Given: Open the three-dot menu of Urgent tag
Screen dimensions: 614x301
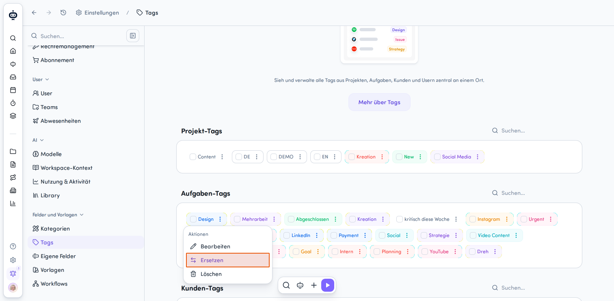Looking at the screenshot, I should coord(551,219).
